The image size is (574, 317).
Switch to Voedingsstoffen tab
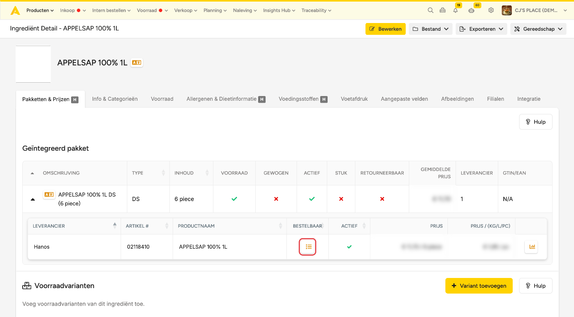tap(303, 99)
